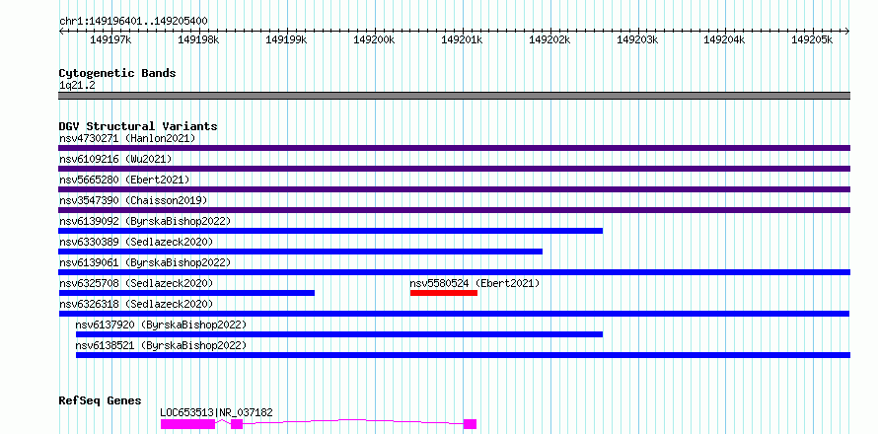Click nsv6325708 (Sedlazeck2020) label
Screen dimensions: 878x434
point(136,283)
